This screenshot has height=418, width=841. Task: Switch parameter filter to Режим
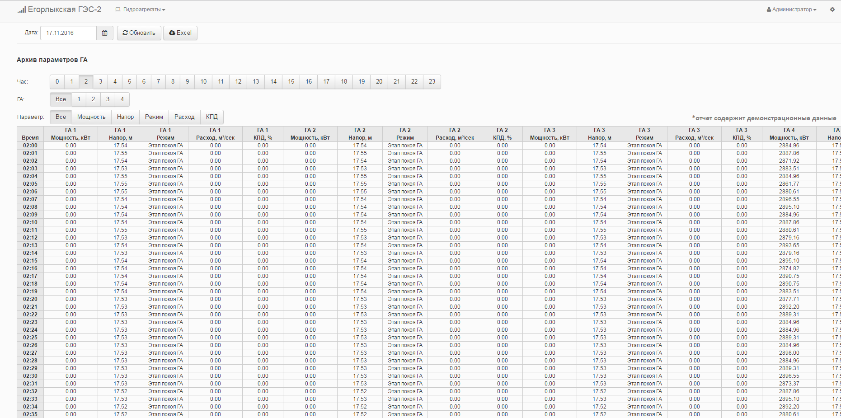pos(154,117)
